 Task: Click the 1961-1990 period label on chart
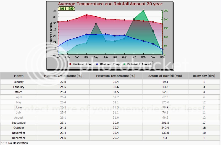click(x=67, y=9)
